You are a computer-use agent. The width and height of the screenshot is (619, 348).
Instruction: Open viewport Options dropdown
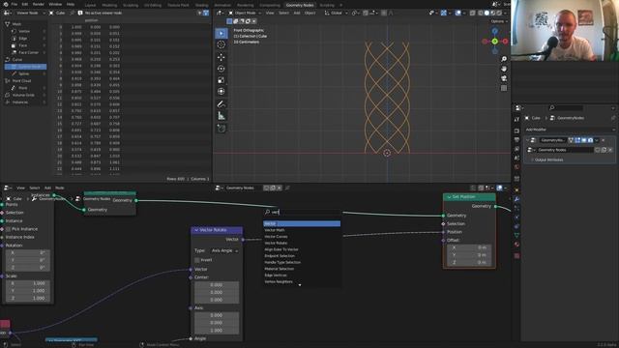tap(499, 21)
